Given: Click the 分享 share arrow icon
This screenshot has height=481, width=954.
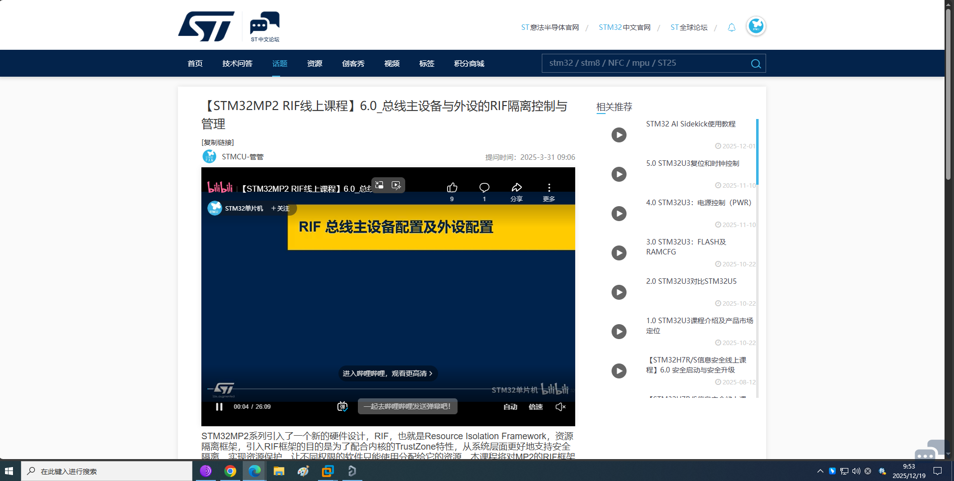Looking at the screenshot, I should (517, 188).
